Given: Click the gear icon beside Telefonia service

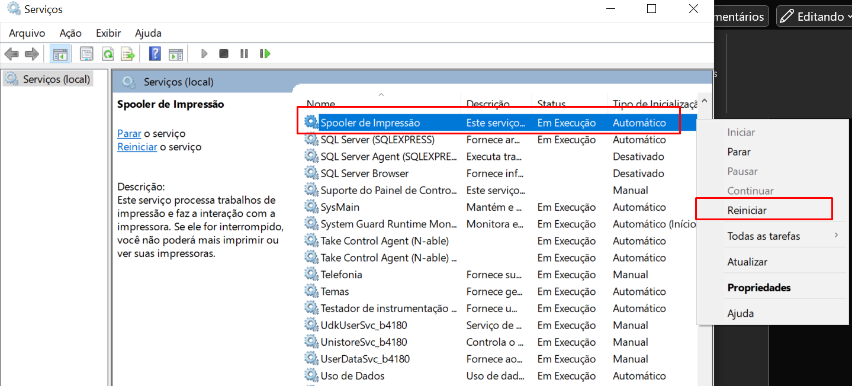Looking at the screenshot, I should [x=311, y=275].
